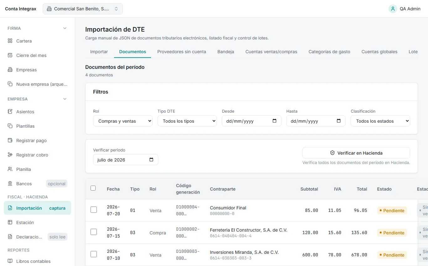Click the Contraparte column header
Image resolution: width=428 pixels, height=266 pixels.
coord(223,189)
